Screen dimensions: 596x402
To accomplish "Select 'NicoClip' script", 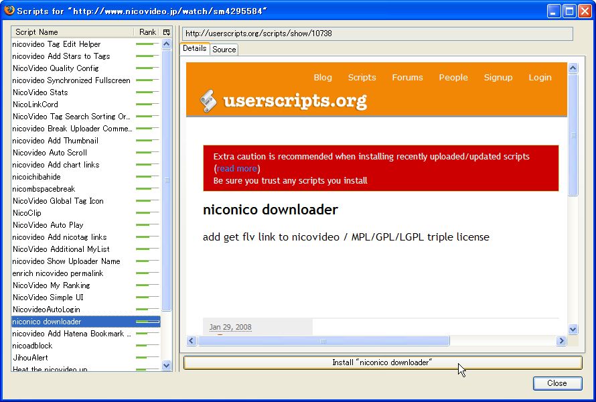I will click(86, 213).
